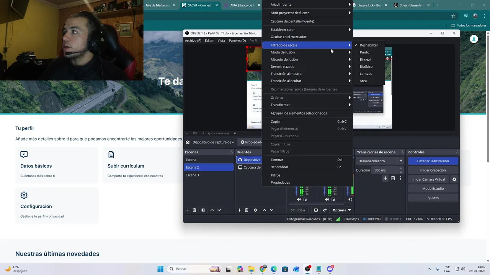Open a new browser tab with the plus
The height and width of the screenshot is (275, 490).
[x=438, y=5]
